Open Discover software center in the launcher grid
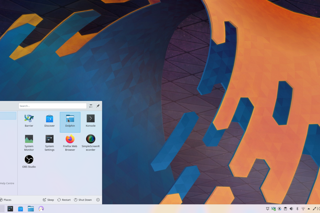Viewport: 320px width, 213px height. tap(49, 121)
